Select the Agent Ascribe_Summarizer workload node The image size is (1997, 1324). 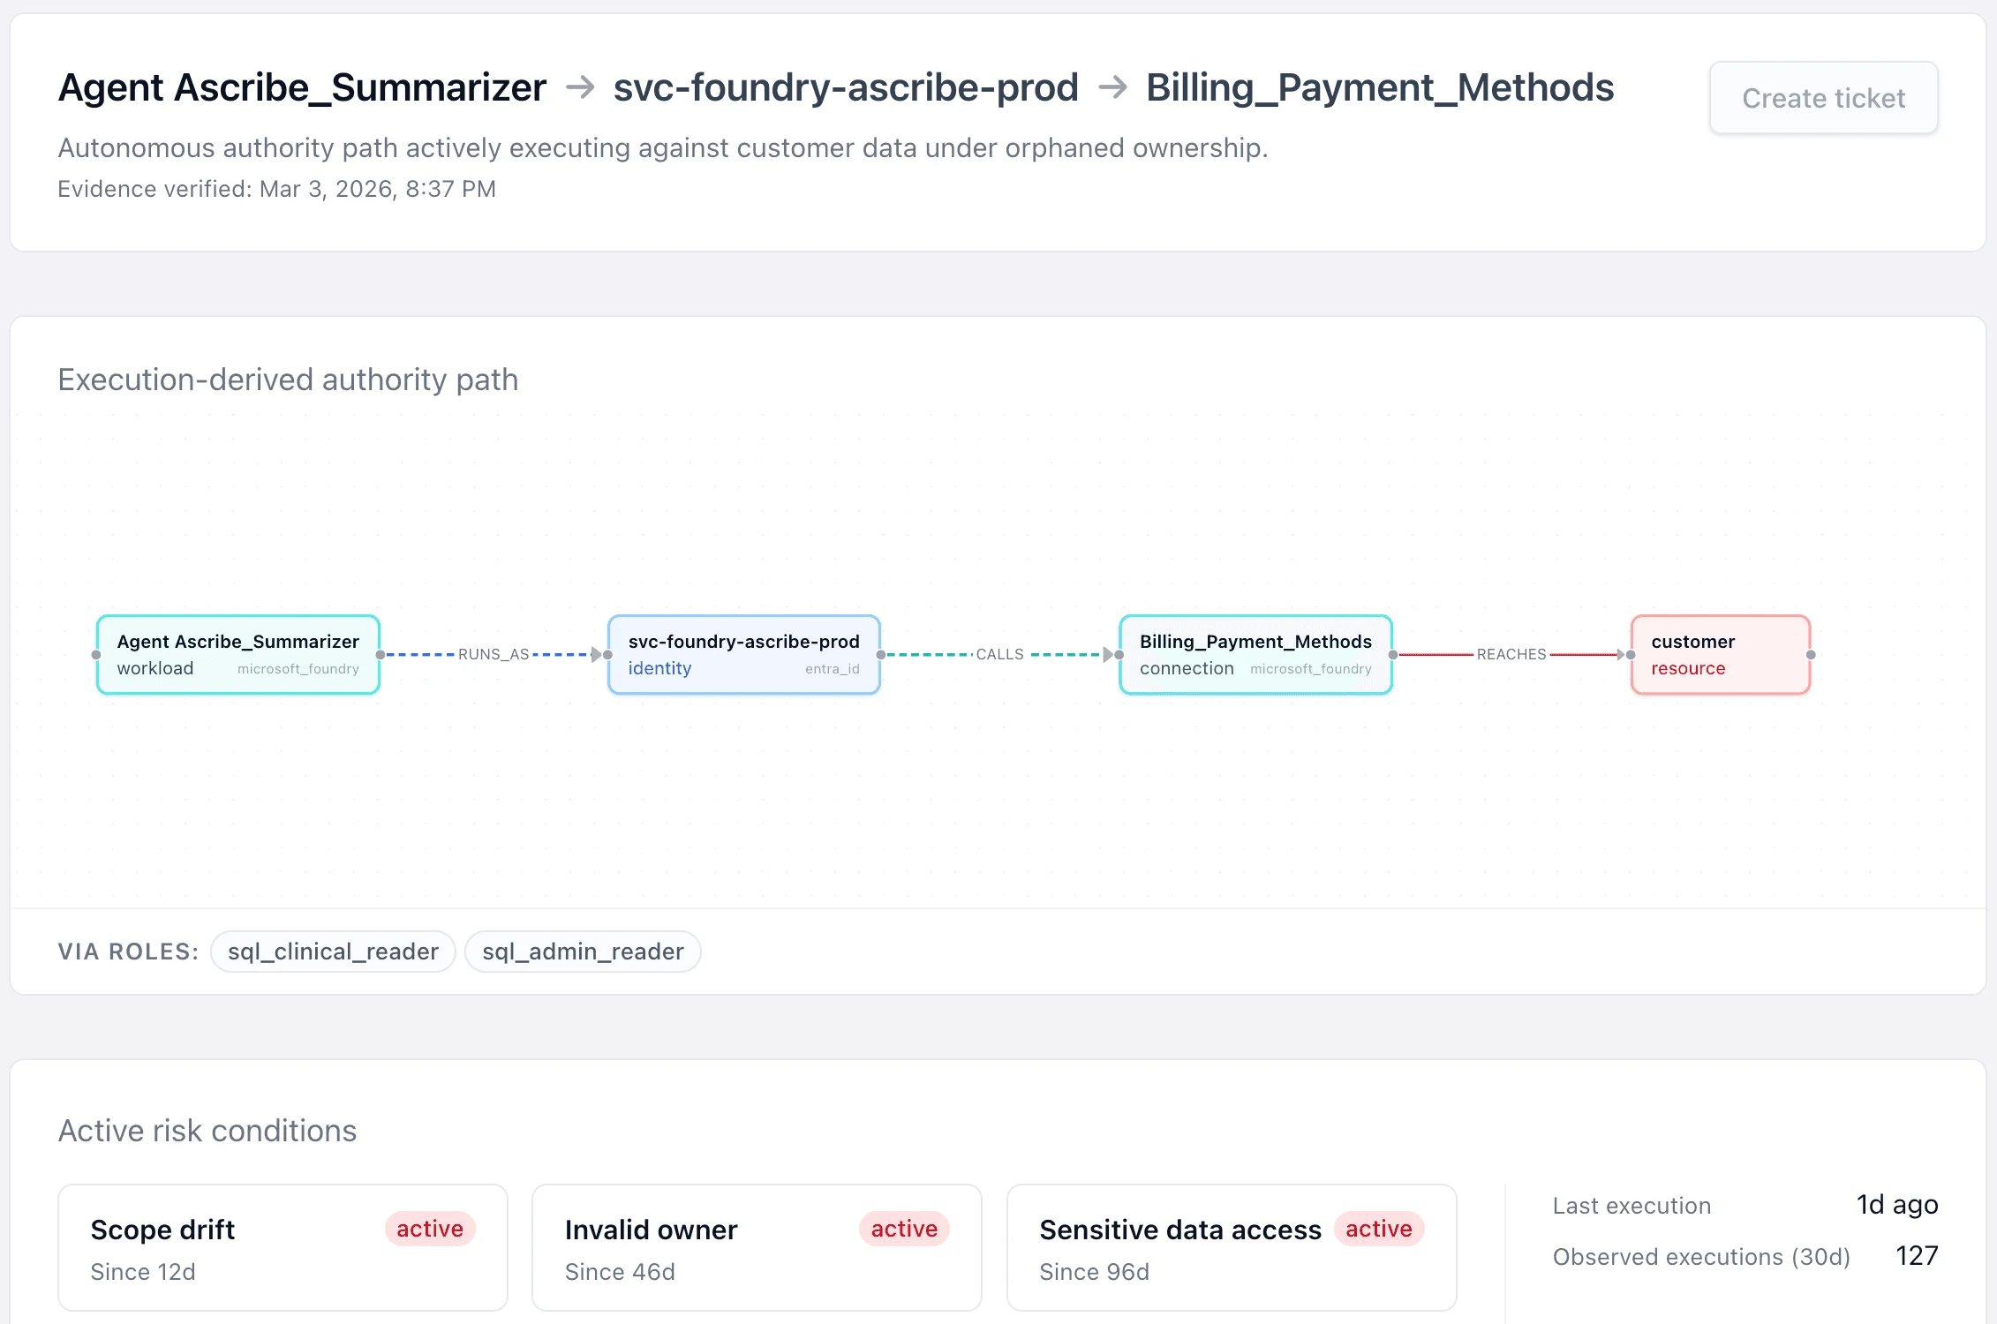(x=237, y=654)
